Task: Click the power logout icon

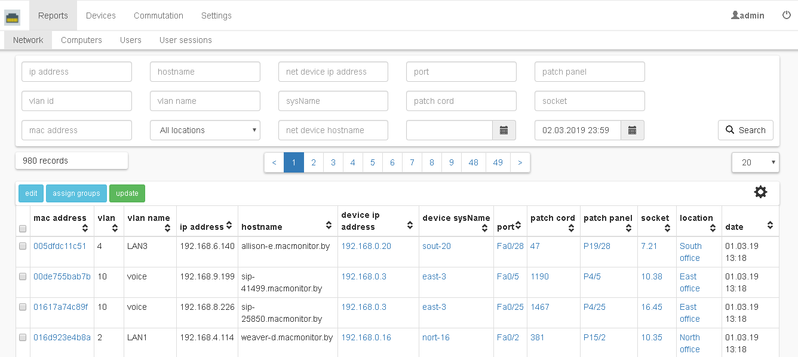Action: tap(786, 16)
